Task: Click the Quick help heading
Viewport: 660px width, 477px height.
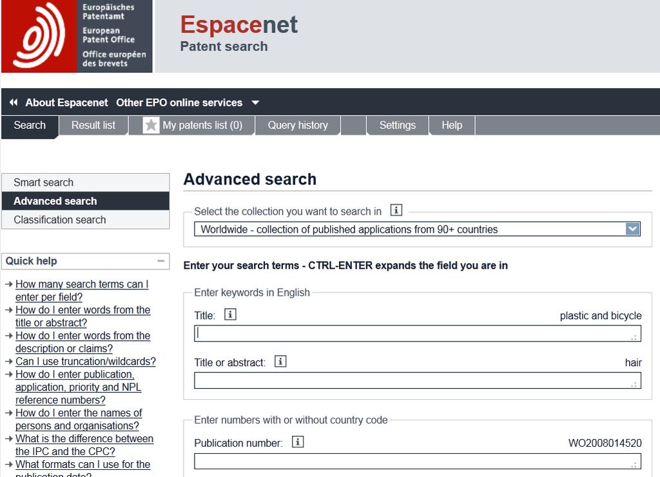Action: [x=31, y=261]
